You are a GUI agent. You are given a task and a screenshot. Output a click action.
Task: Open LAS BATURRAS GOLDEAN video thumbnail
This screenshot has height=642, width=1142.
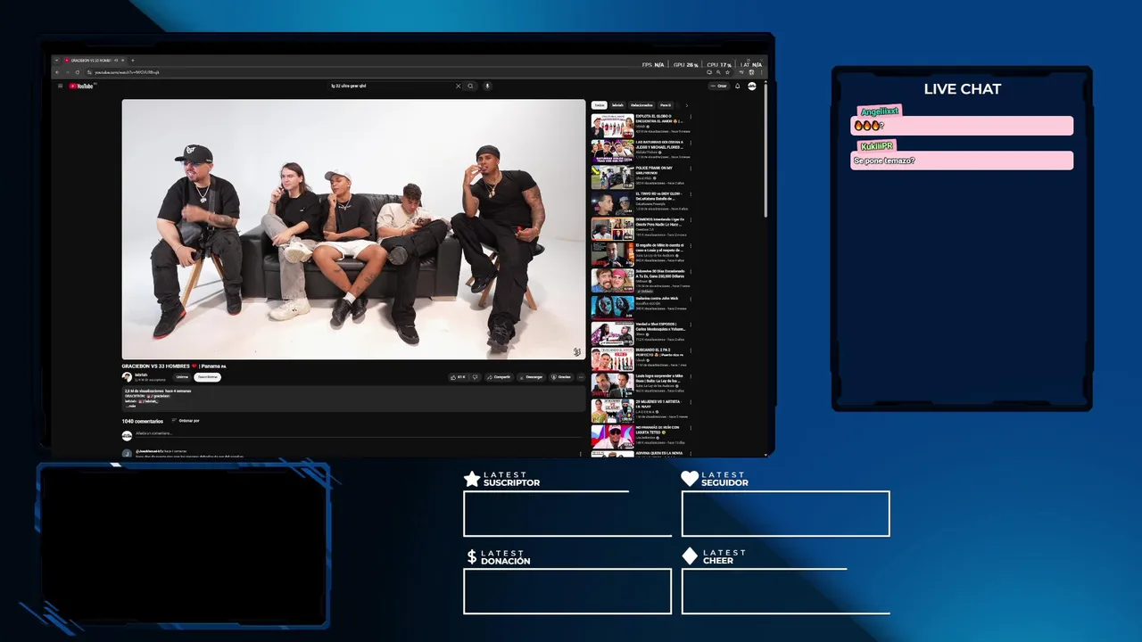click(x=612, y=152)
